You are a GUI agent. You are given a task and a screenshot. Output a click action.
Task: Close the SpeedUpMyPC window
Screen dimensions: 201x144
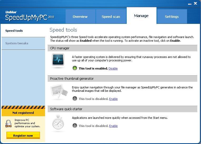pos(195,3)
